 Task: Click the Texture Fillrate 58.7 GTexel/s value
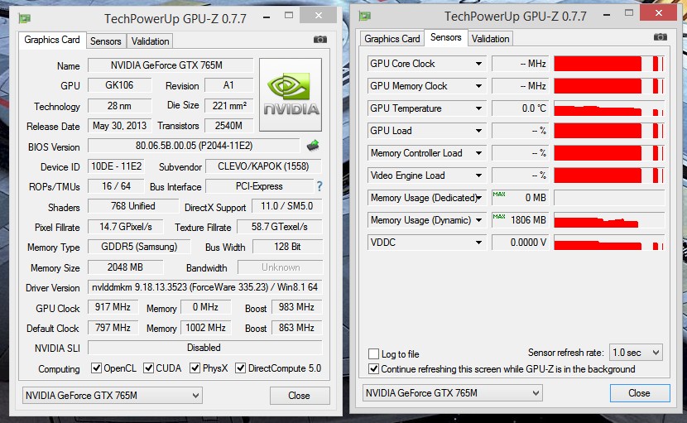(x=280, y=227)
